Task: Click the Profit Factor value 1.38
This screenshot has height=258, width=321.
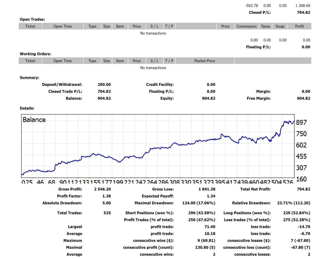Action: click(106, 196)
